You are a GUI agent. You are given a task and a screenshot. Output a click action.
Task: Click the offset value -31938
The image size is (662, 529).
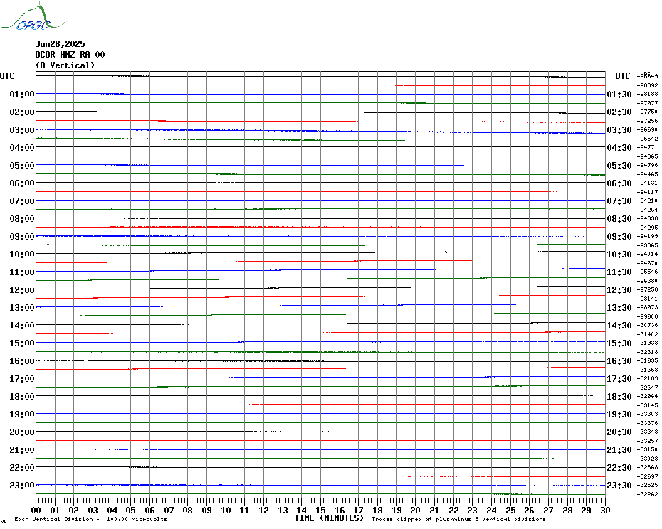click(648, 343)
